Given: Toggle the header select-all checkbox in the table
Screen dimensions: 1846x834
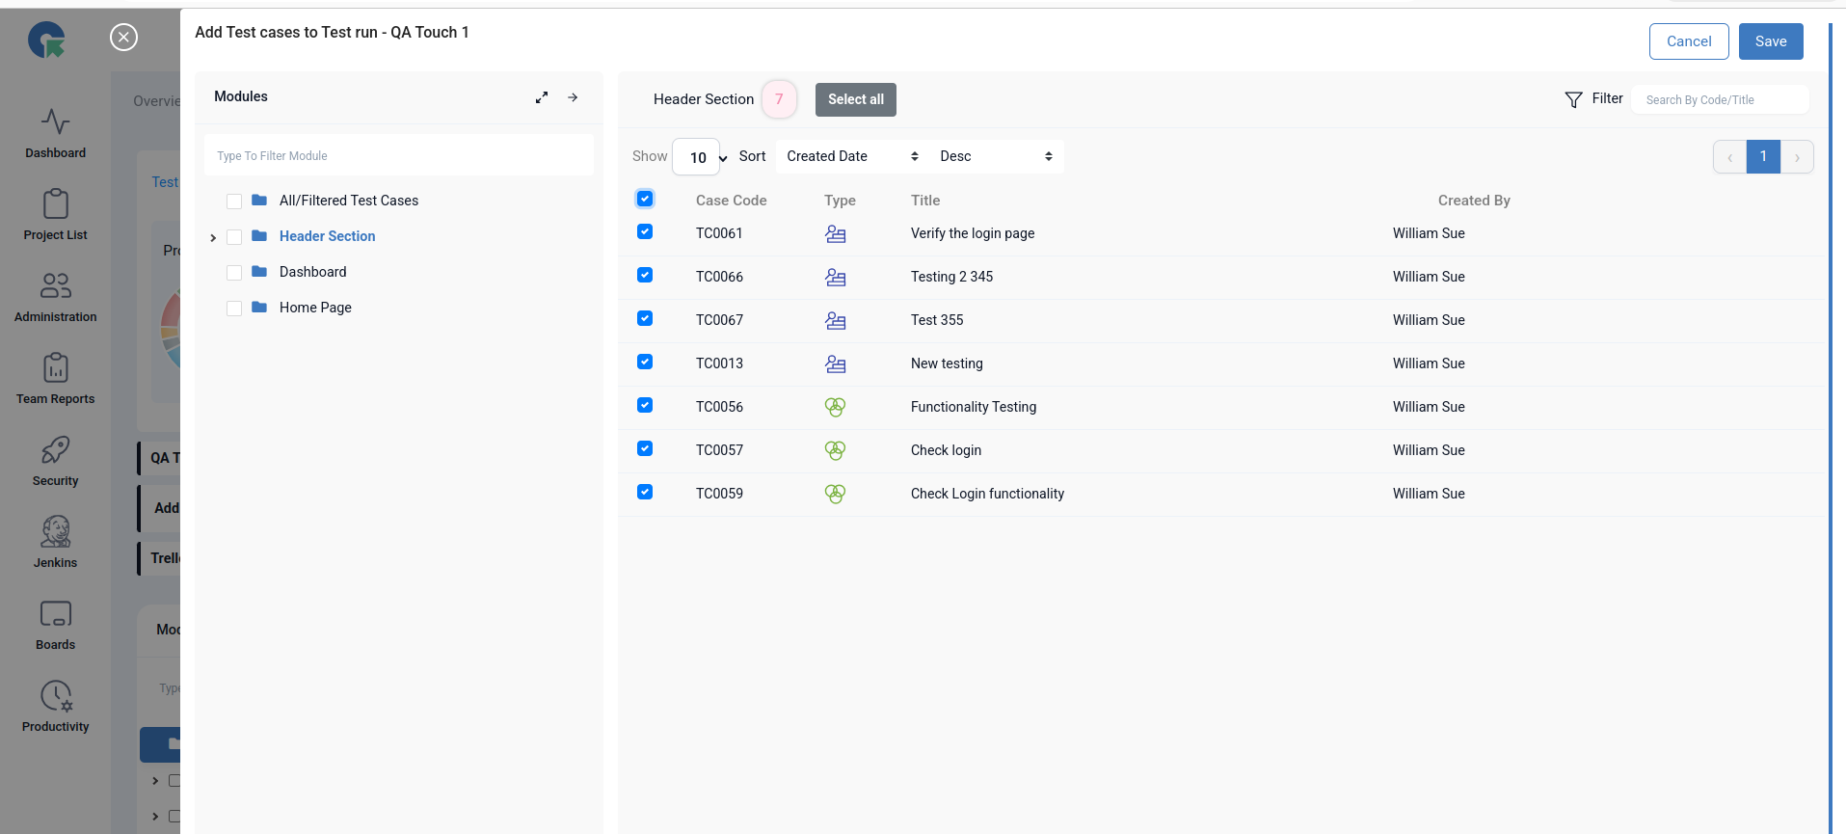Looking at the screenshot, I should pyautogui.click(x=645, y=199).
